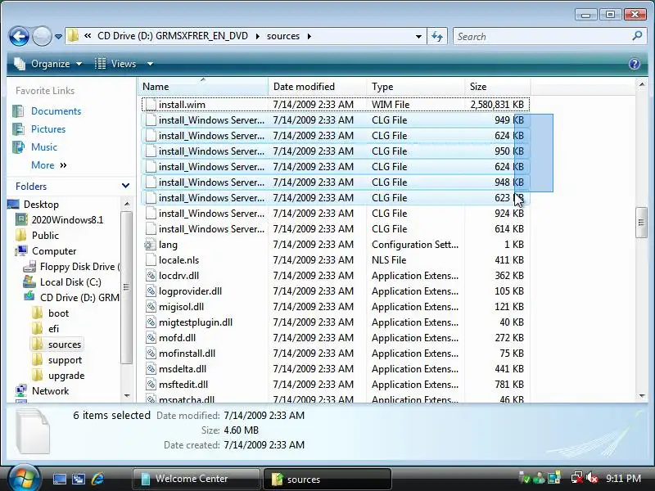The height and width of the screenshot is (491, 655).
Task: Expand the address bar history dropdown
Action: (x=418, y=36)
